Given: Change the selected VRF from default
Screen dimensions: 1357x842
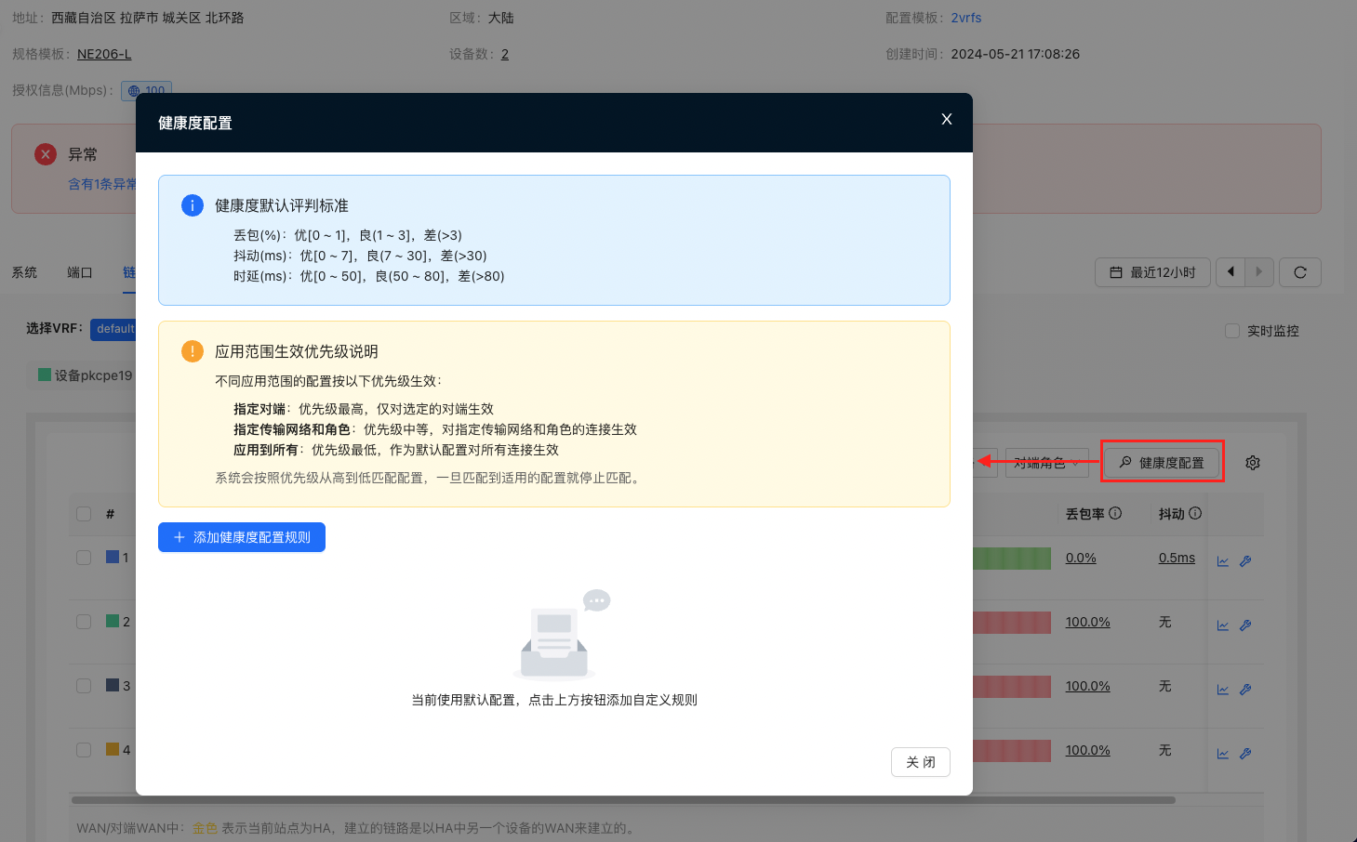Looking at the screenshot, I should pos(115,329).
